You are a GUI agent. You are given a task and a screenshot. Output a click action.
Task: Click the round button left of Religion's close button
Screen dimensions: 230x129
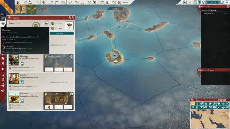coord(70,18)
